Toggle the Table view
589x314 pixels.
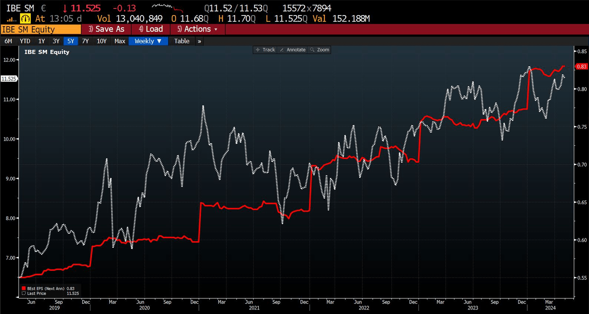[182, 41]
